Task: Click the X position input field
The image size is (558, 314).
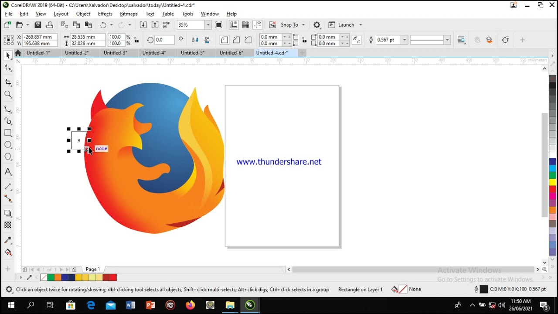Action: (40, 37)
